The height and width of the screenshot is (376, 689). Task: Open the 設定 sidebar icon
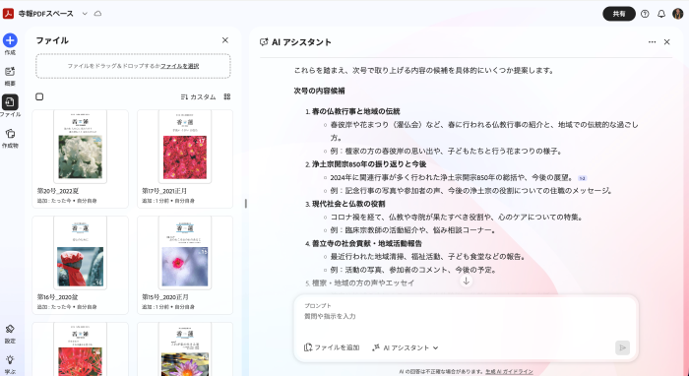(x=10, y=329)
